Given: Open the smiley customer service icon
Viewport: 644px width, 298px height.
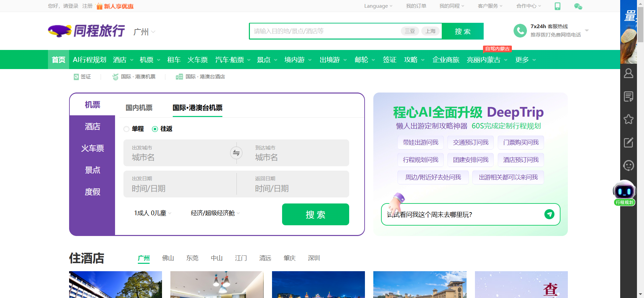Looking at the screenshot, I should tap(629, 166).
